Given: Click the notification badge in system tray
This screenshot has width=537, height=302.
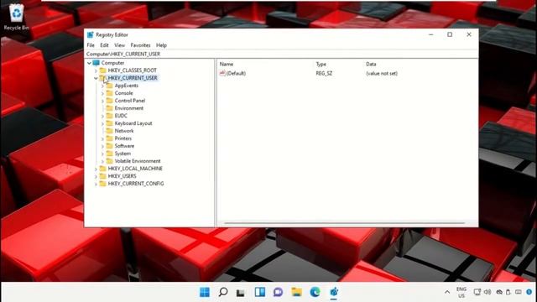Looking at the screenshot, I should coord(529,292).
